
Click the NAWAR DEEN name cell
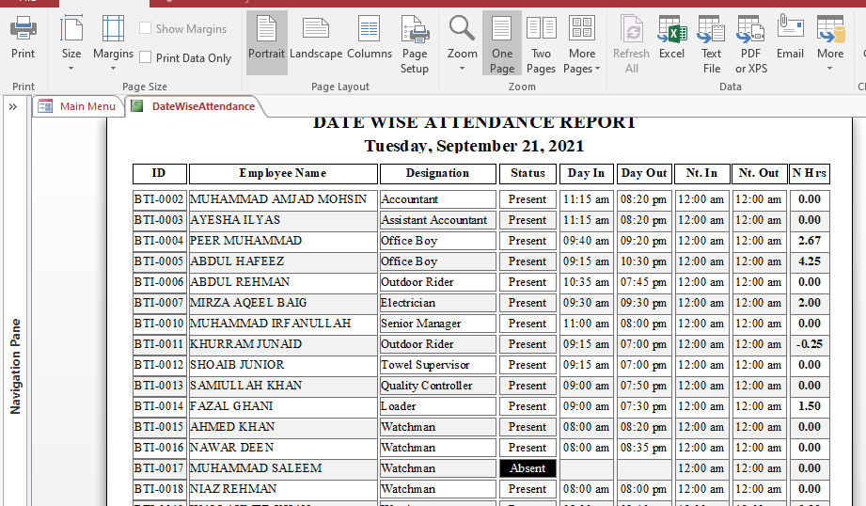pos(283,448)
